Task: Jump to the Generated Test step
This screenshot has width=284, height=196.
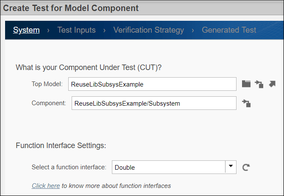Action: pos(229,30)
